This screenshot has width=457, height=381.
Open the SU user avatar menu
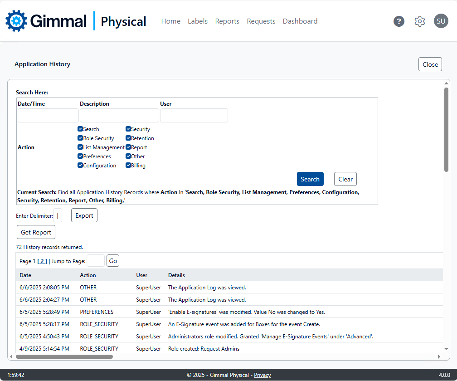click(x=441, y=21)
